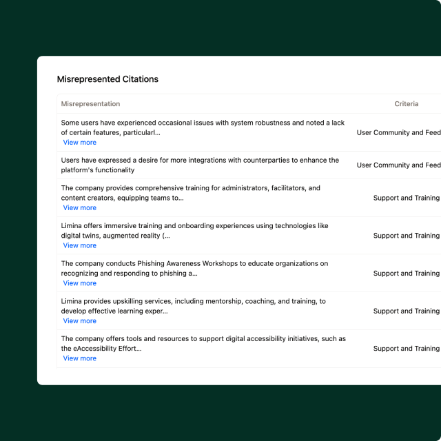Select row 'Users have expressed a desire for more integrations'
The image size is (441, 441).
(249, 165)
